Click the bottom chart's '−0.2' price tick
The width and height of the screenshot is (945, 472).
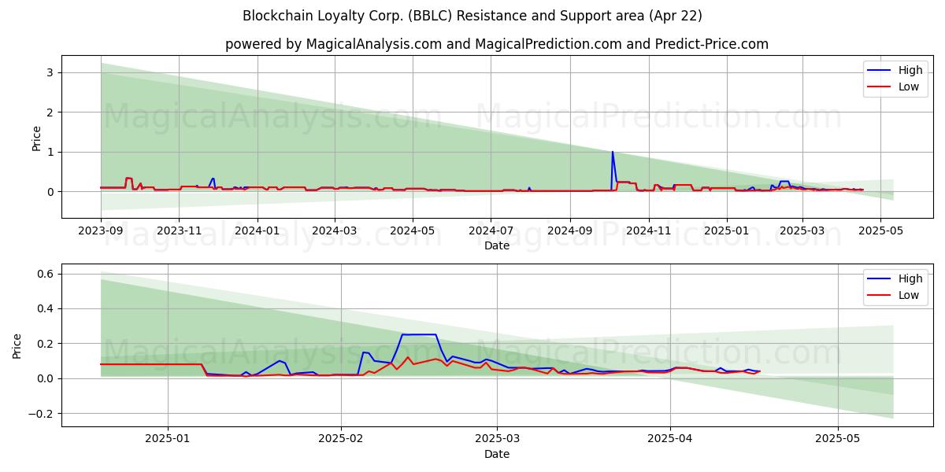(41, 414)
